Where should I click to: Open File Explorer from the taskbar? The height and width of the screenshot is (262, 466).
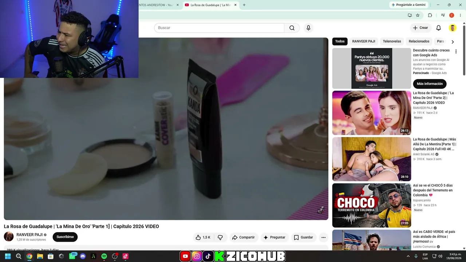point(40,256)
